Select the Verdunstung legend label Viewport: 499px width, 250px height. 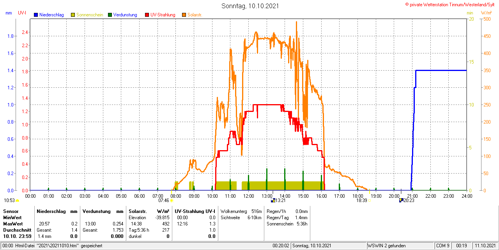125,15
